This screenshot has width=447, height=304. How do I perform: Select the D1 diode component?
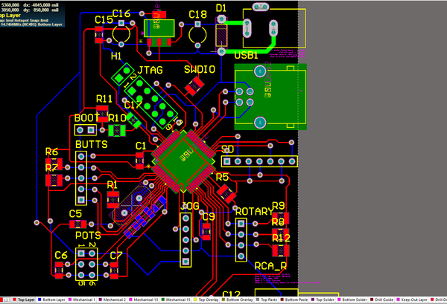pyautogui.click(x=221, y=35)
